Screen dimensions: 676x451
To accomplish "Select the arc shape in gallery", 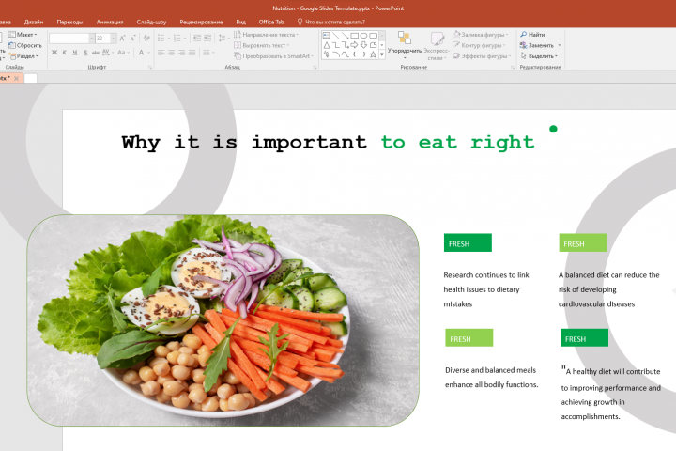I will (x=336, y=54).
